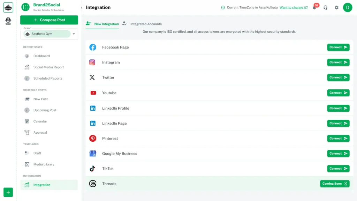Connect Google My Business
The image size is (357, 201).
[338, 154]
